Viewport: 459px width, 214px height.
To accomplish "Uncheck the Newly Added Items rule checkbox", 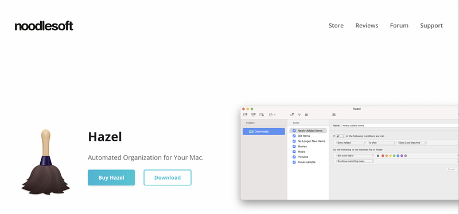I will (x=294, y=131).
